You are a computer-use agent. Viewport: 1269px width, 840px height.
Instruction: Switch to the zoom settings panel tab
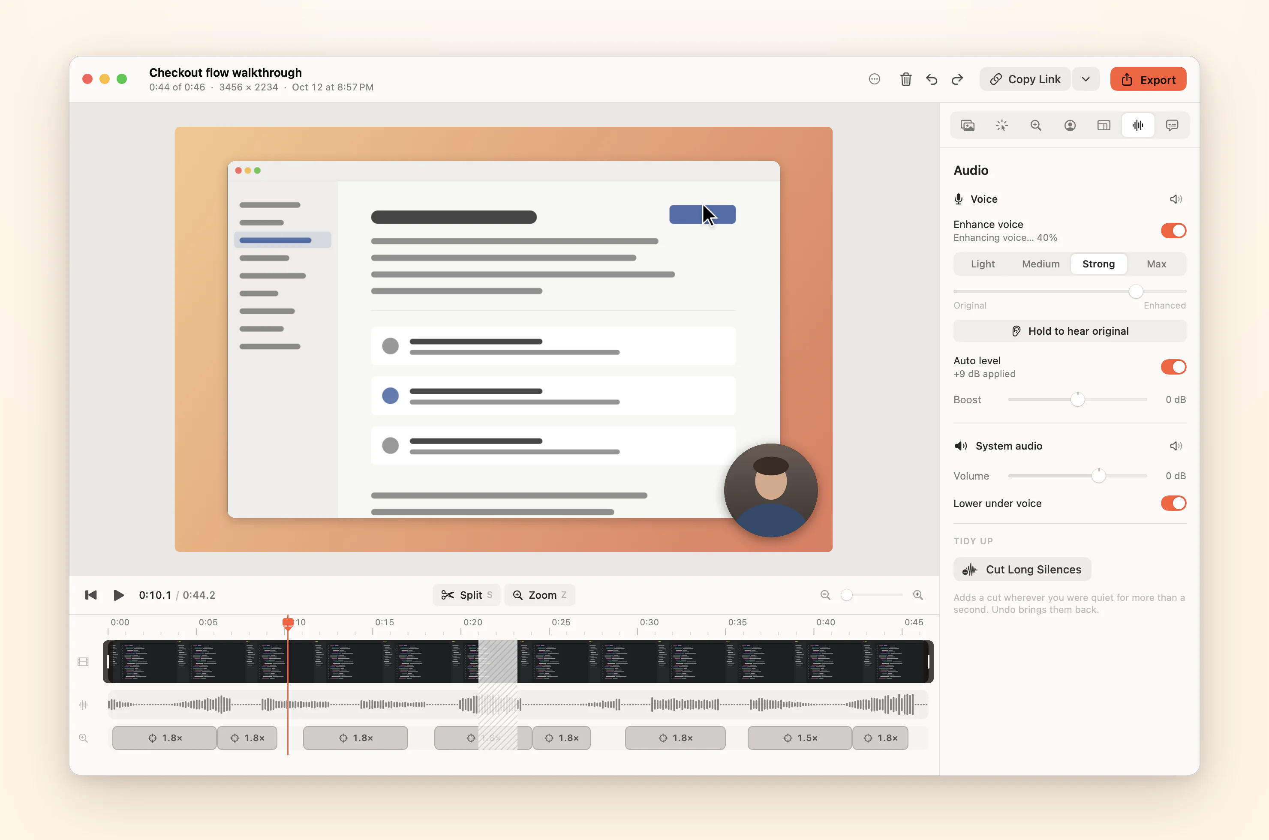1035,125
